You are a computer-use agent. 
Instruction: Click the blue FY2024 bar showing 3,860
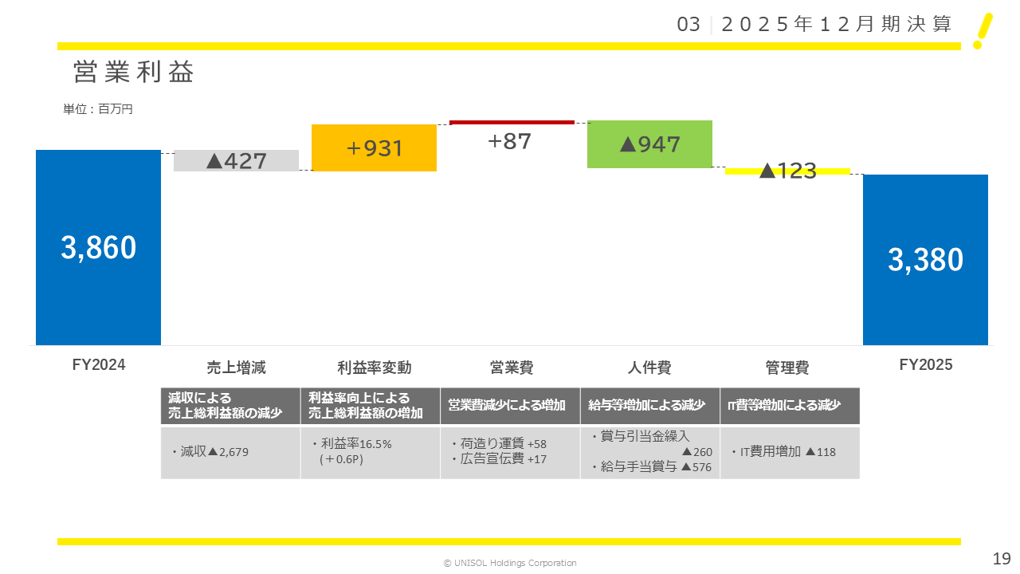(98, 247)
